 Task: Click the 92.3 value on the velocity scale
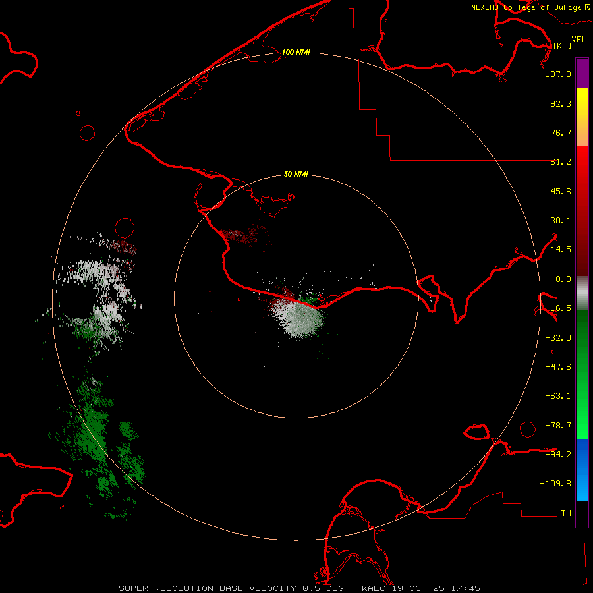tap(561, 103)
